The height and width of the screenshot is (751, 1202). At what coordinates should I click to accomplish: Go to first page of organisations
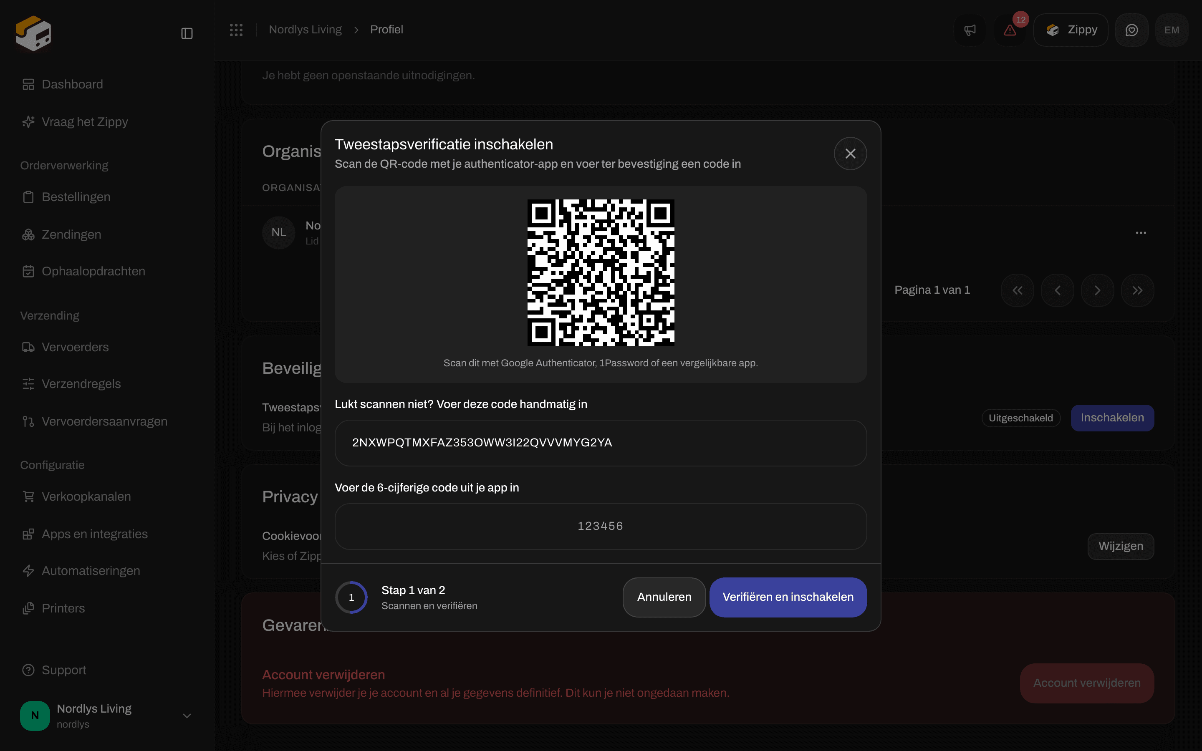1017,290
